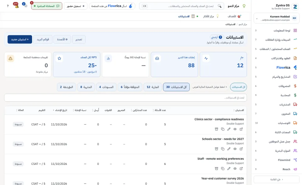The width and height of the screenshot is (302, 185).
Task: Create a new survey with استبيان جديد
Action: tap(20, 39)
